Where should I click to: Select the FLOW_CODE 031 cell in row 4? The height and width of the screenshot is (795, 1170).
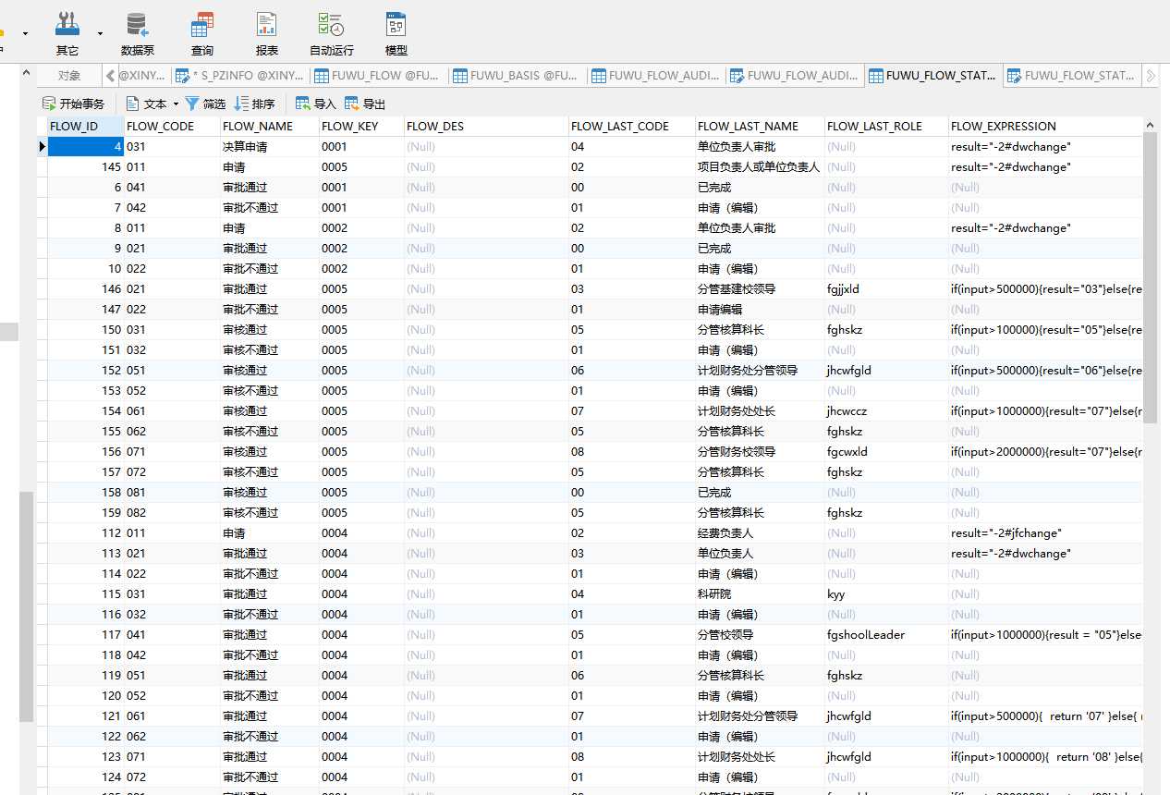[172, 146]
